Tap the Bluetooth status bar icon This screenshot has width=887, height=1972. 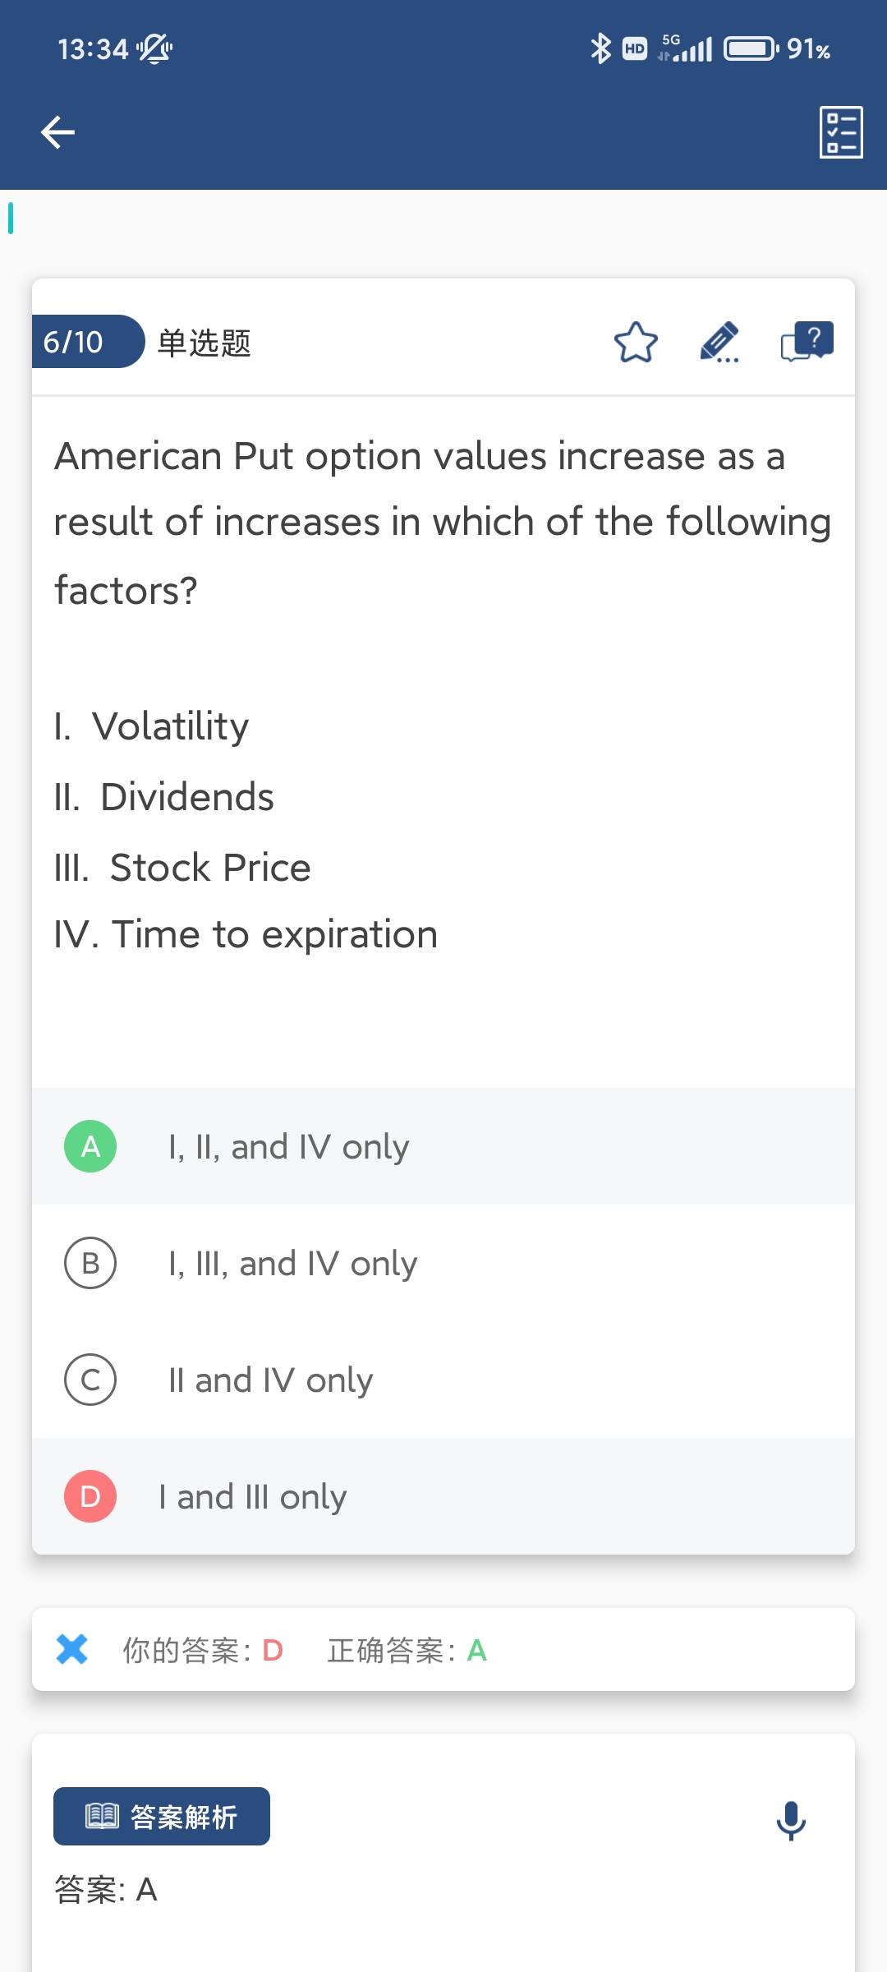click(x=600, y=48)
